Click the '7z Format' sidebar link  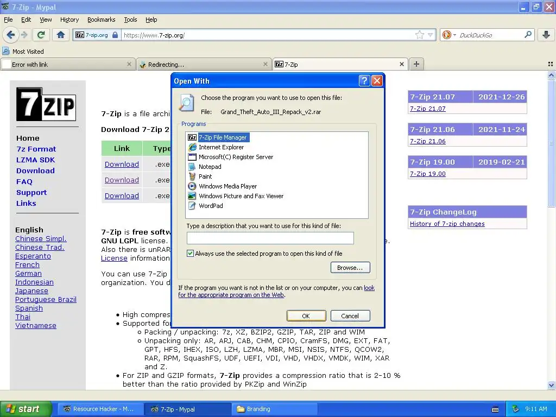36,149
